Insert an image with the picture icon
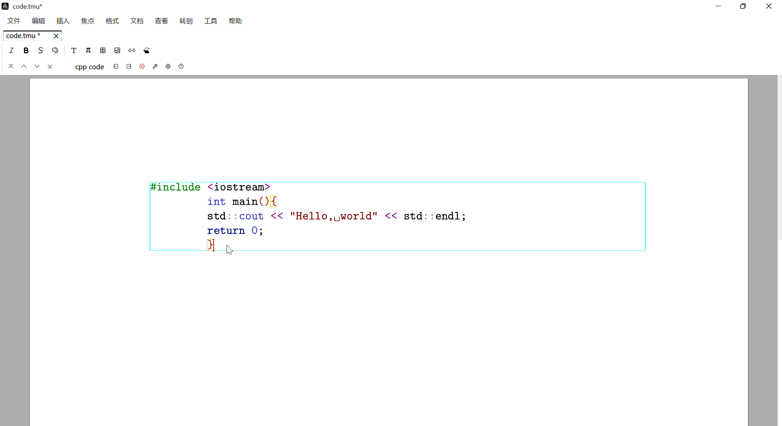 [x=117, y=50]
